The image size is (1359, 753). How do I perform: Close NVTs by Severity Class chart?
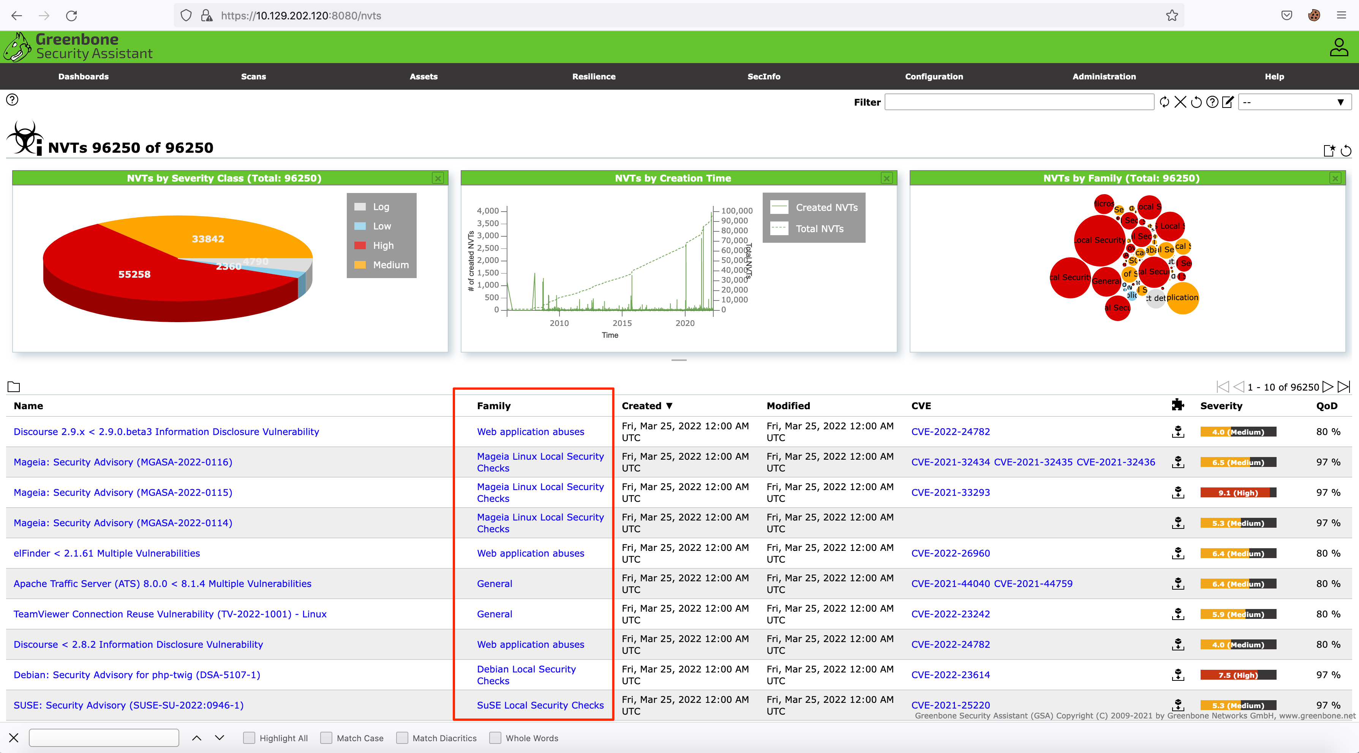coord(438,178)
